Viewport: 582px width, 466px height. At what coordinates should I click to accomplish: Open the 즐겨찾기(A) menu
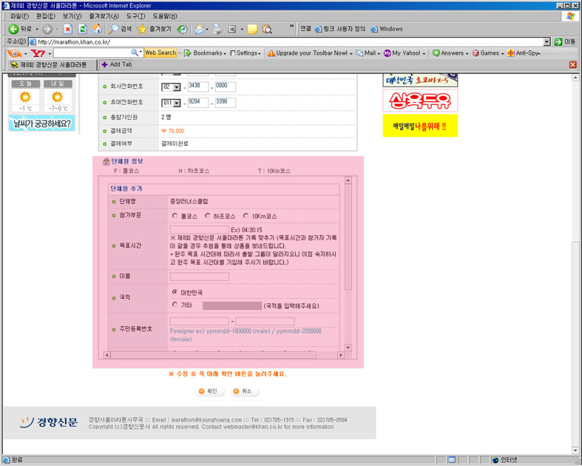tap(104, 16)
